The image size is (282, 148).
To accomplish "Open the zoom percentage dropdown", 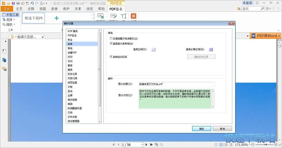I will click(x=249, y=144).
